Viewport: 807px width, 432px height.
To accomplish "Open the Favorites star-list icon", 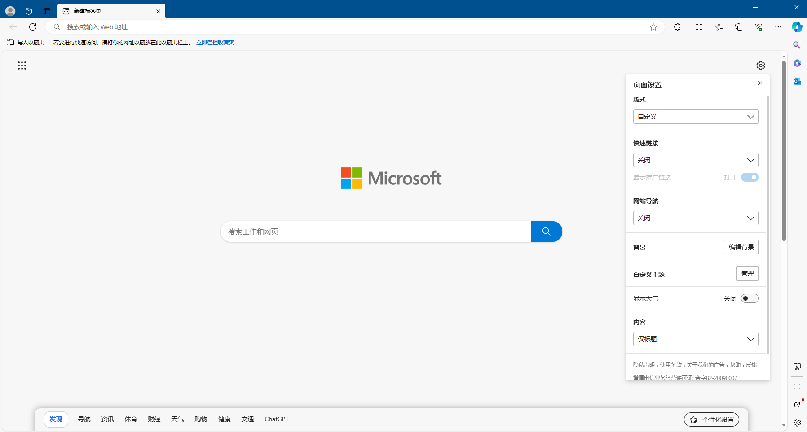I will [719, 27].
